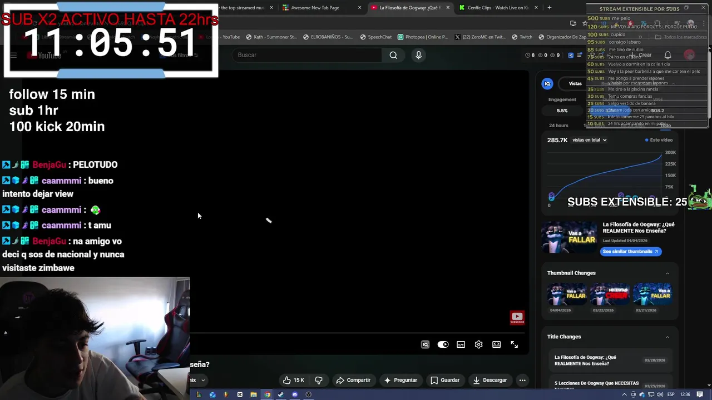Select the Vistas tab in vidIQ panel

tap(575, 83)
